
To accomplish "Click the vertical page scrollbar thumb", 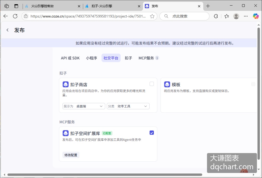I will (x=259, y=93).
